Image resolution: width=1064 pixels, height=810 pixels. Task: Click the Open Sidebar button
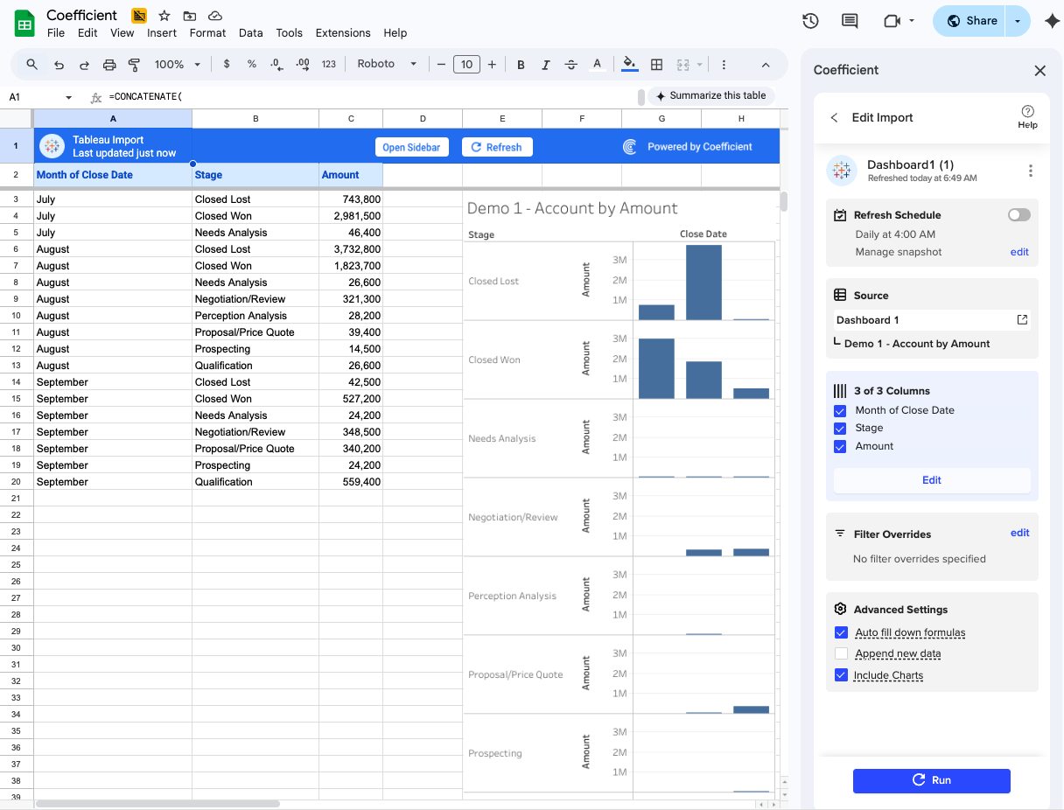point(411,148)
